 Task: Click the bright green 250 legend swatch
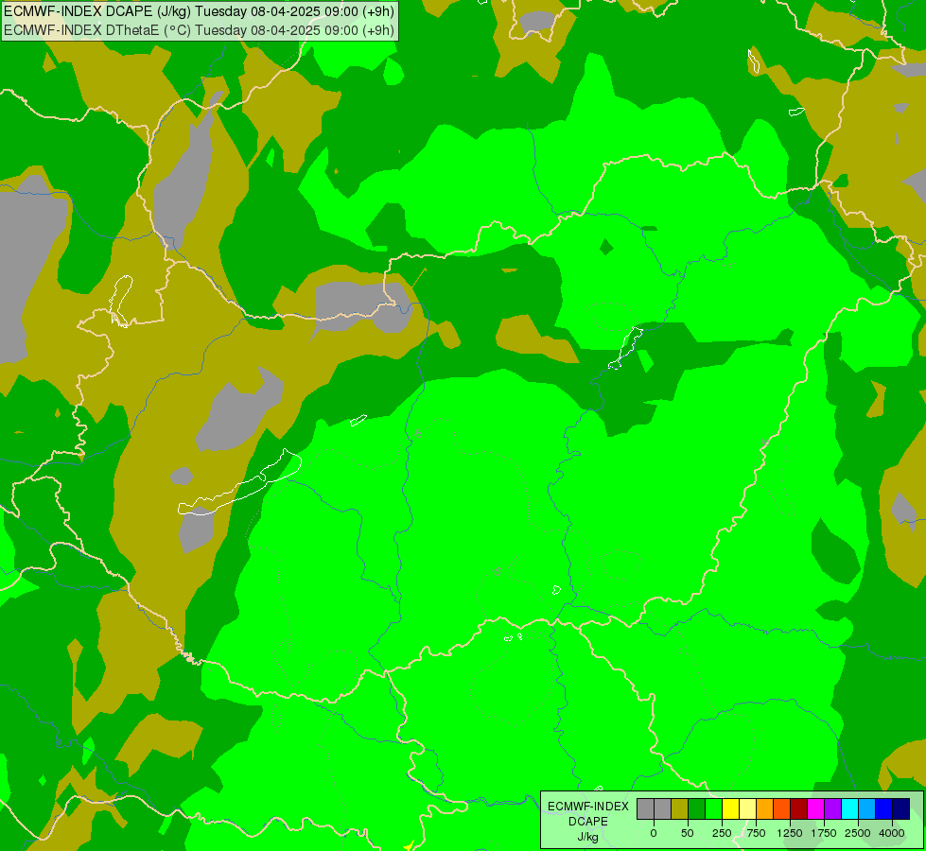(714, 809)
